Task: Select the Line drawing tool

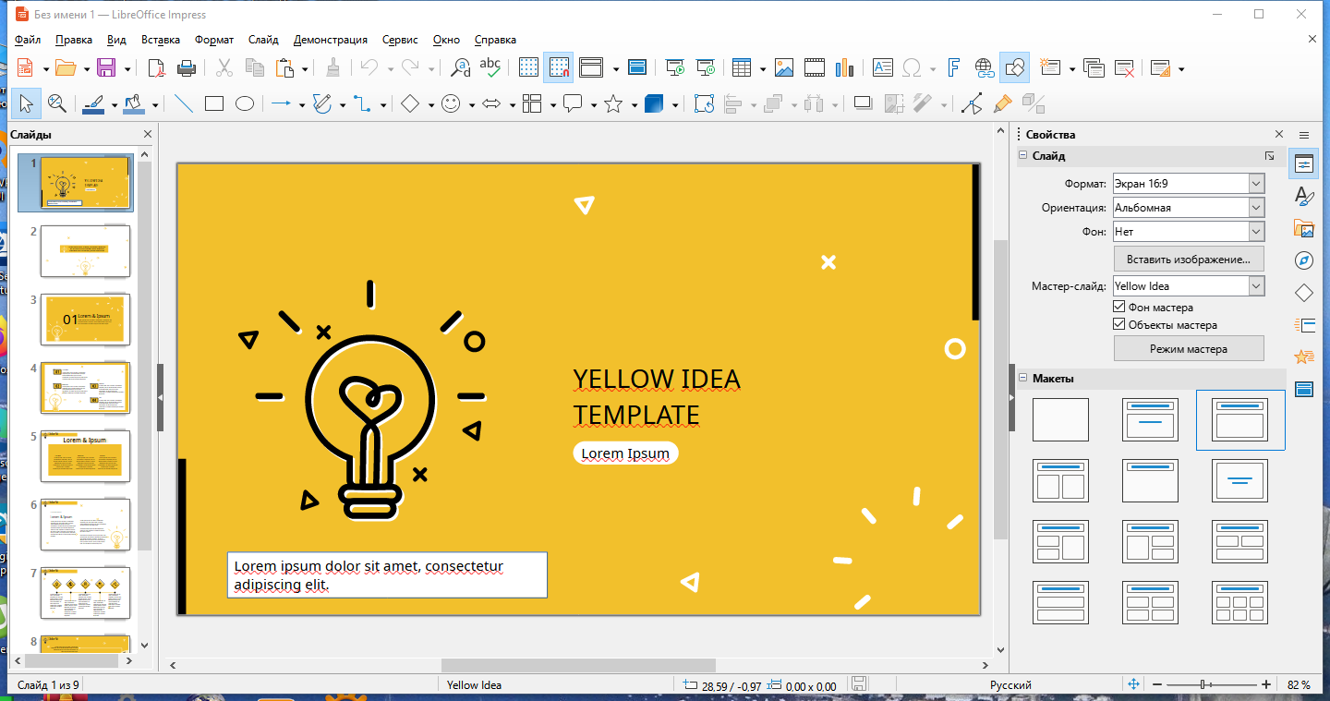Action: click(184, 103)
